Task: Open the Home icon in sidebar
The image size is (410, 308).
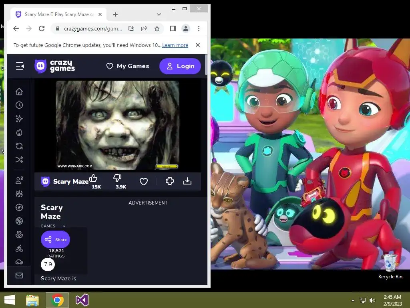Action: (19, 92)
